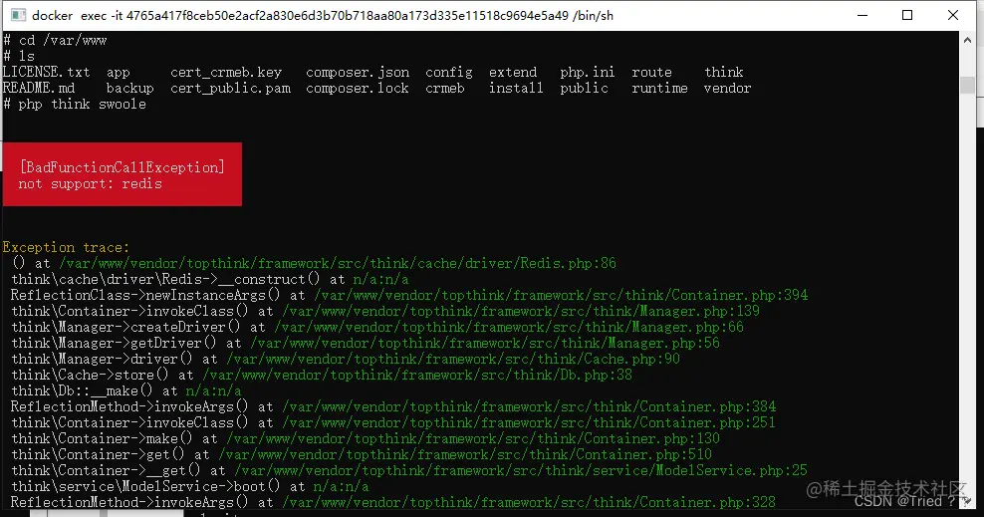Click the Manager.php:139 path
This screenshot has width=984, height=517.
click(x=521, y=311)
